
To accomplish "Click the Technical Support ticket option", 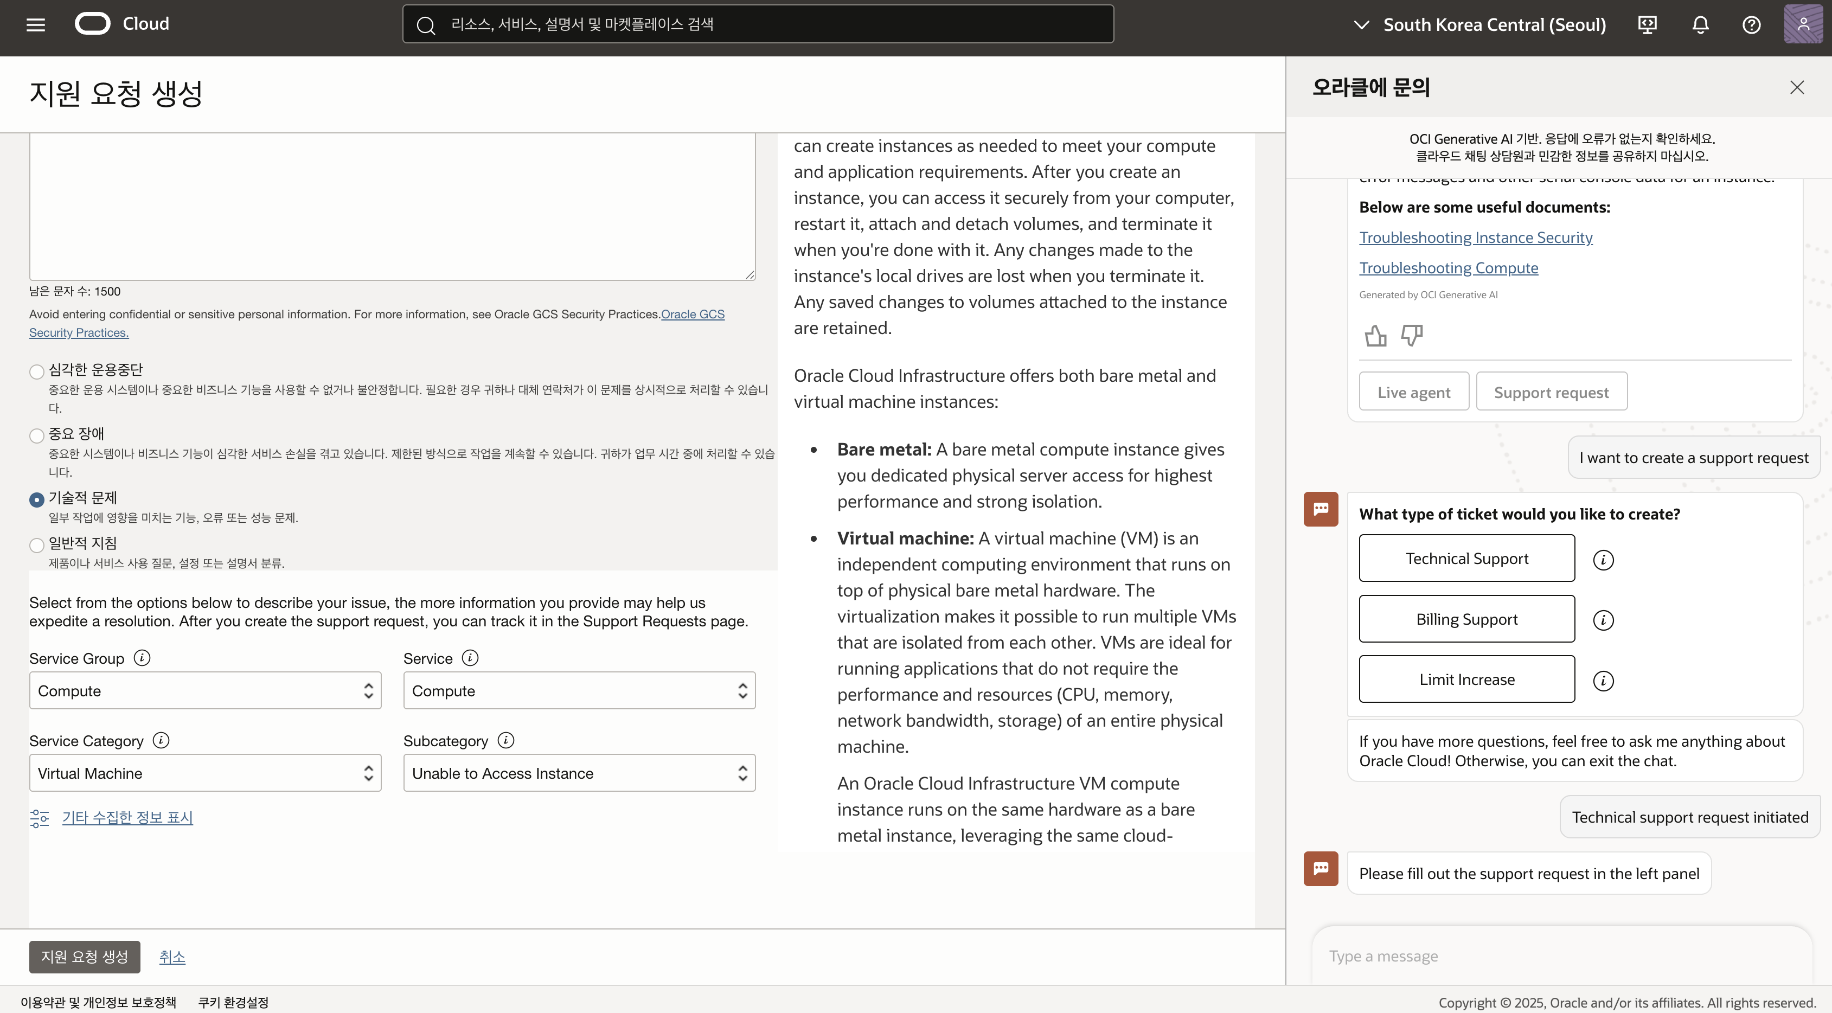I will click(1466, 559).
